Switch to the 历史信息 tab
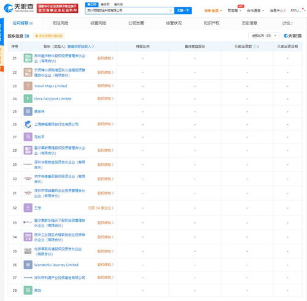307x301 pixels. pyautogui.click(x=249, y=23)
